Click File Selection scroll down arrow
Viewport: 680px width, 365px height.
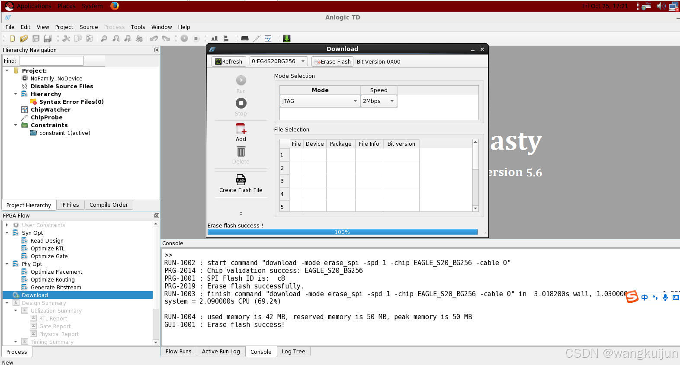pos(475,208)
